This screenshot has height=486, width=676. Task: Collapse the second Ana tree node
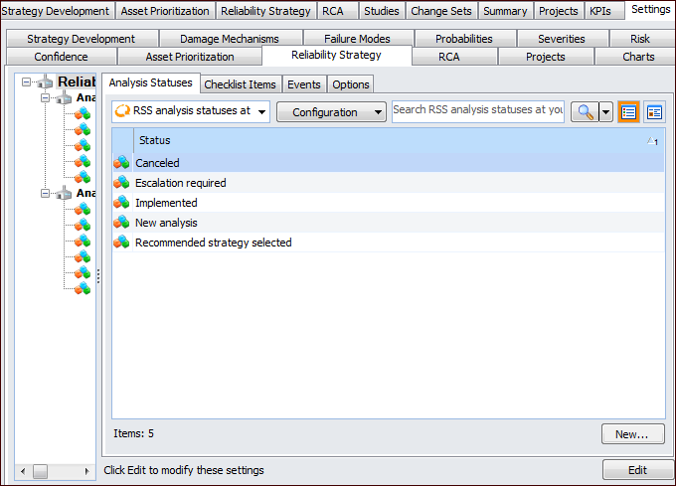click(x=46, y=194)
